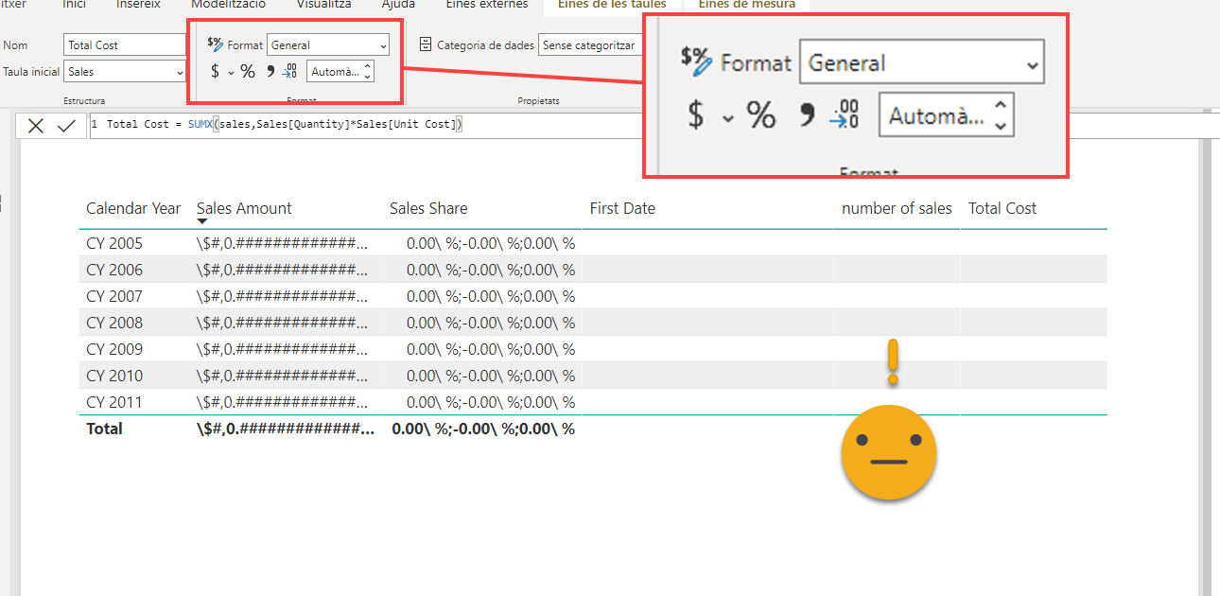
Task: Sort by the Sales Share column header
Action: (428, 208)
